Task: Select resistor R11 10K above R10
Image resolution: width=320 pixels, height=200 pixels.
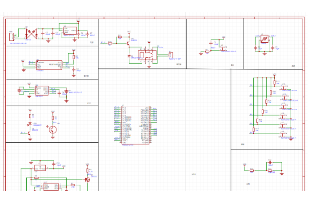Action: click(x=120, y=37)
